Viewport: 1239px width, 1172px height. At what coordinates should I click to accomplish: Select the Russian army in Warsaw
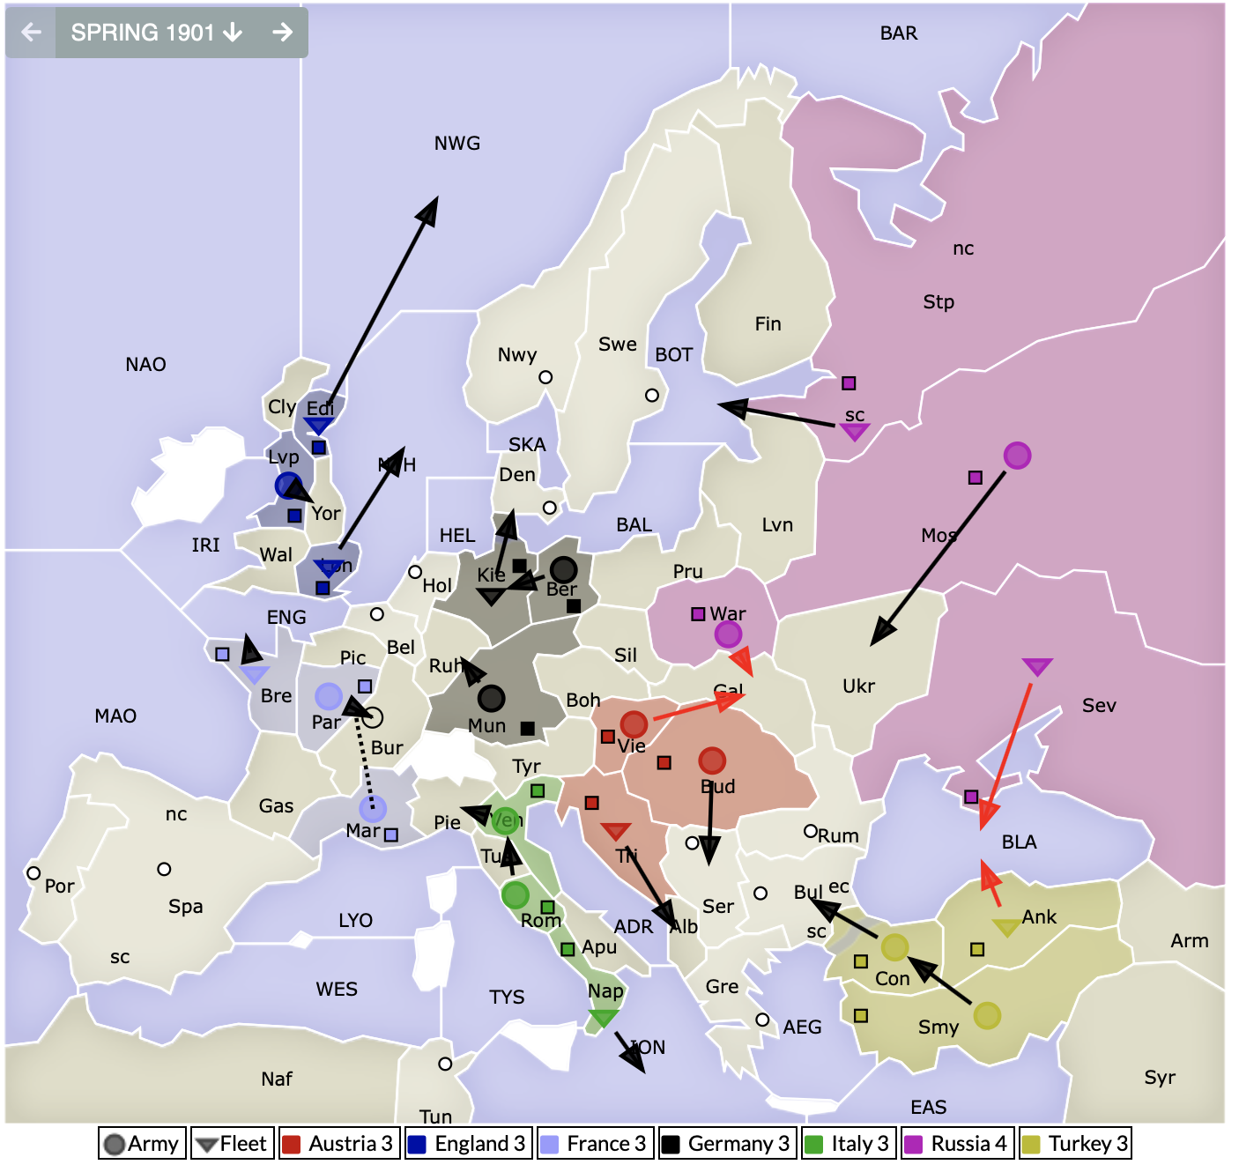tap(728, 634)
